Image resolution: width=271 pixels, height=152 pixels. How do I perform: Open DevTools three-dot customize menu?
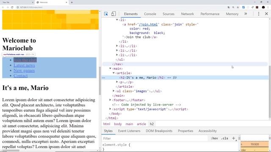click(x=259, y=14)
